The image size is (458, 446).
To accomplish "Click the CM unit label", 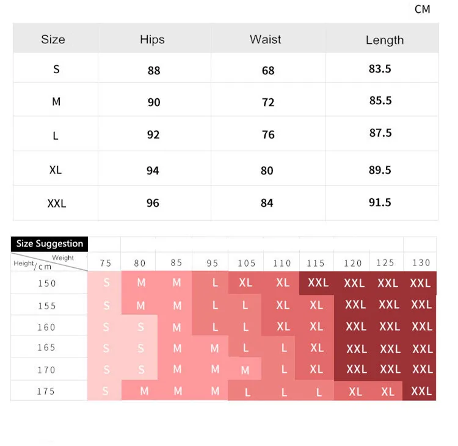I will (x=422, y=9).
